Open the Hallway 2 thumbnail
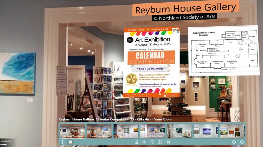Viewport: 263px width, 147px height. 206,131
